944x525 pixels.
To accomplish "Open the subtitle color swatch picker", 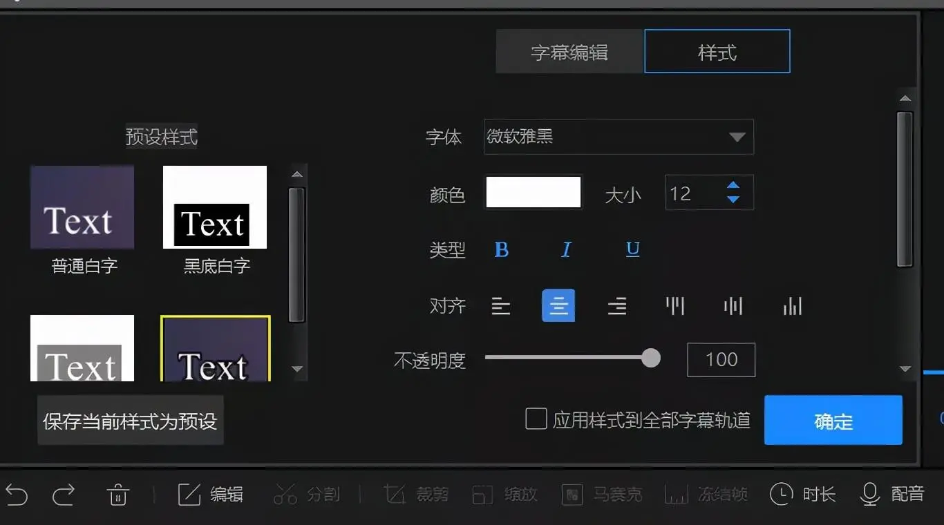I will click(534, 192).
